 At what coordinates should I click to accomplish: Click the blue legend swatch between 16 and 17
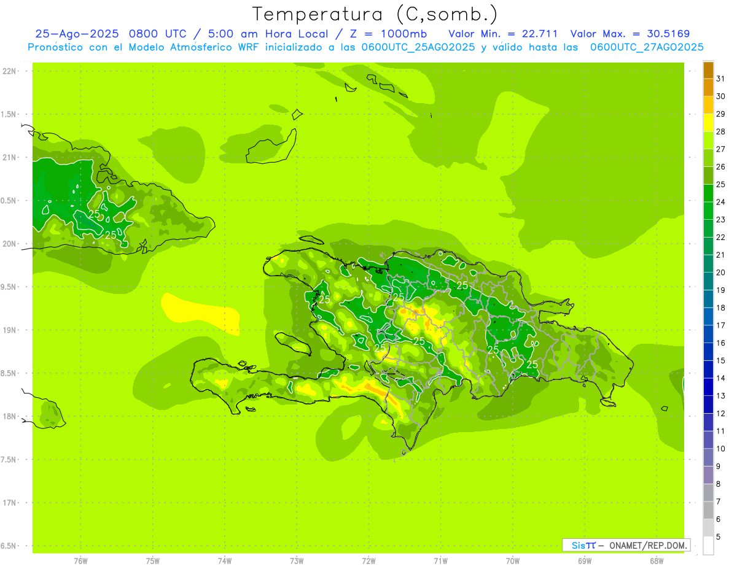[708, 334]
